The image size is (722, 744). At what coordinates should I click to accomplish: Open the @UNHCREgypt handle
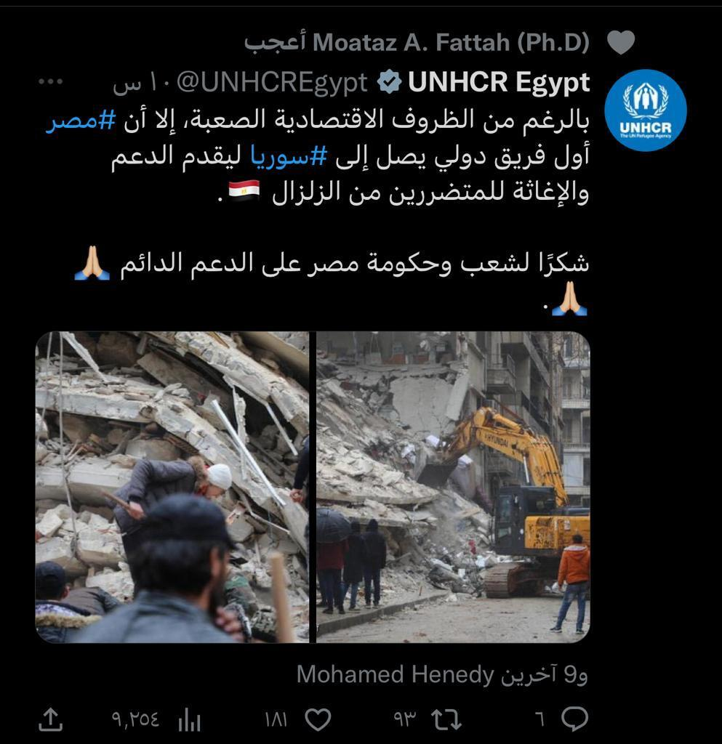pos(271,83)
